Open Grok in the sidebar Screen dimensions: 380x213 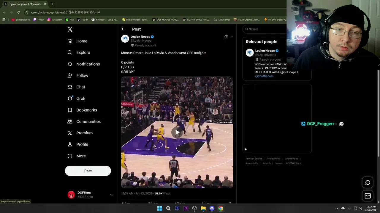coord(76,99)
